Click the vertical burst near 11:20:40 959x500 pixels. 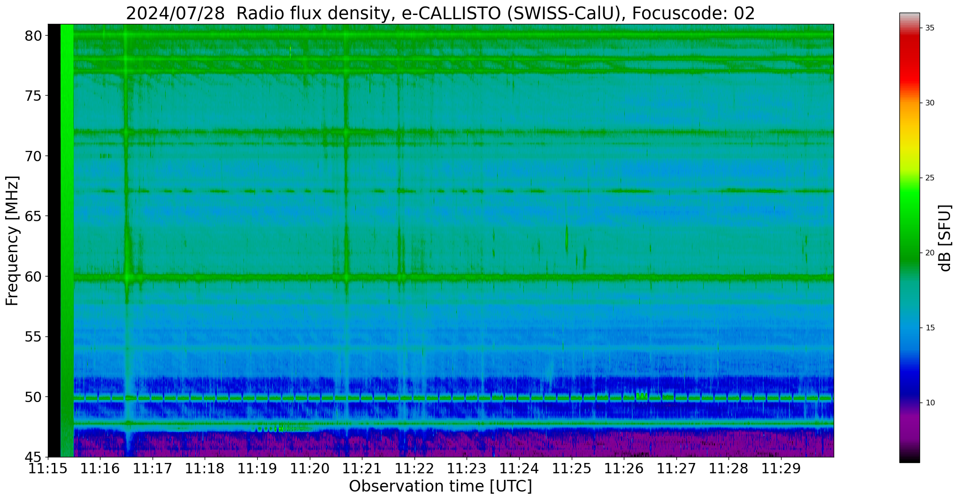click(346, 240)
